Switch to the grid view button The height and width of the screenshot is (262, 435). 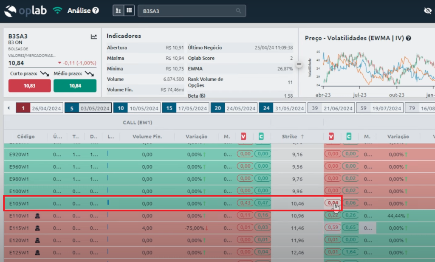[128, 11]
